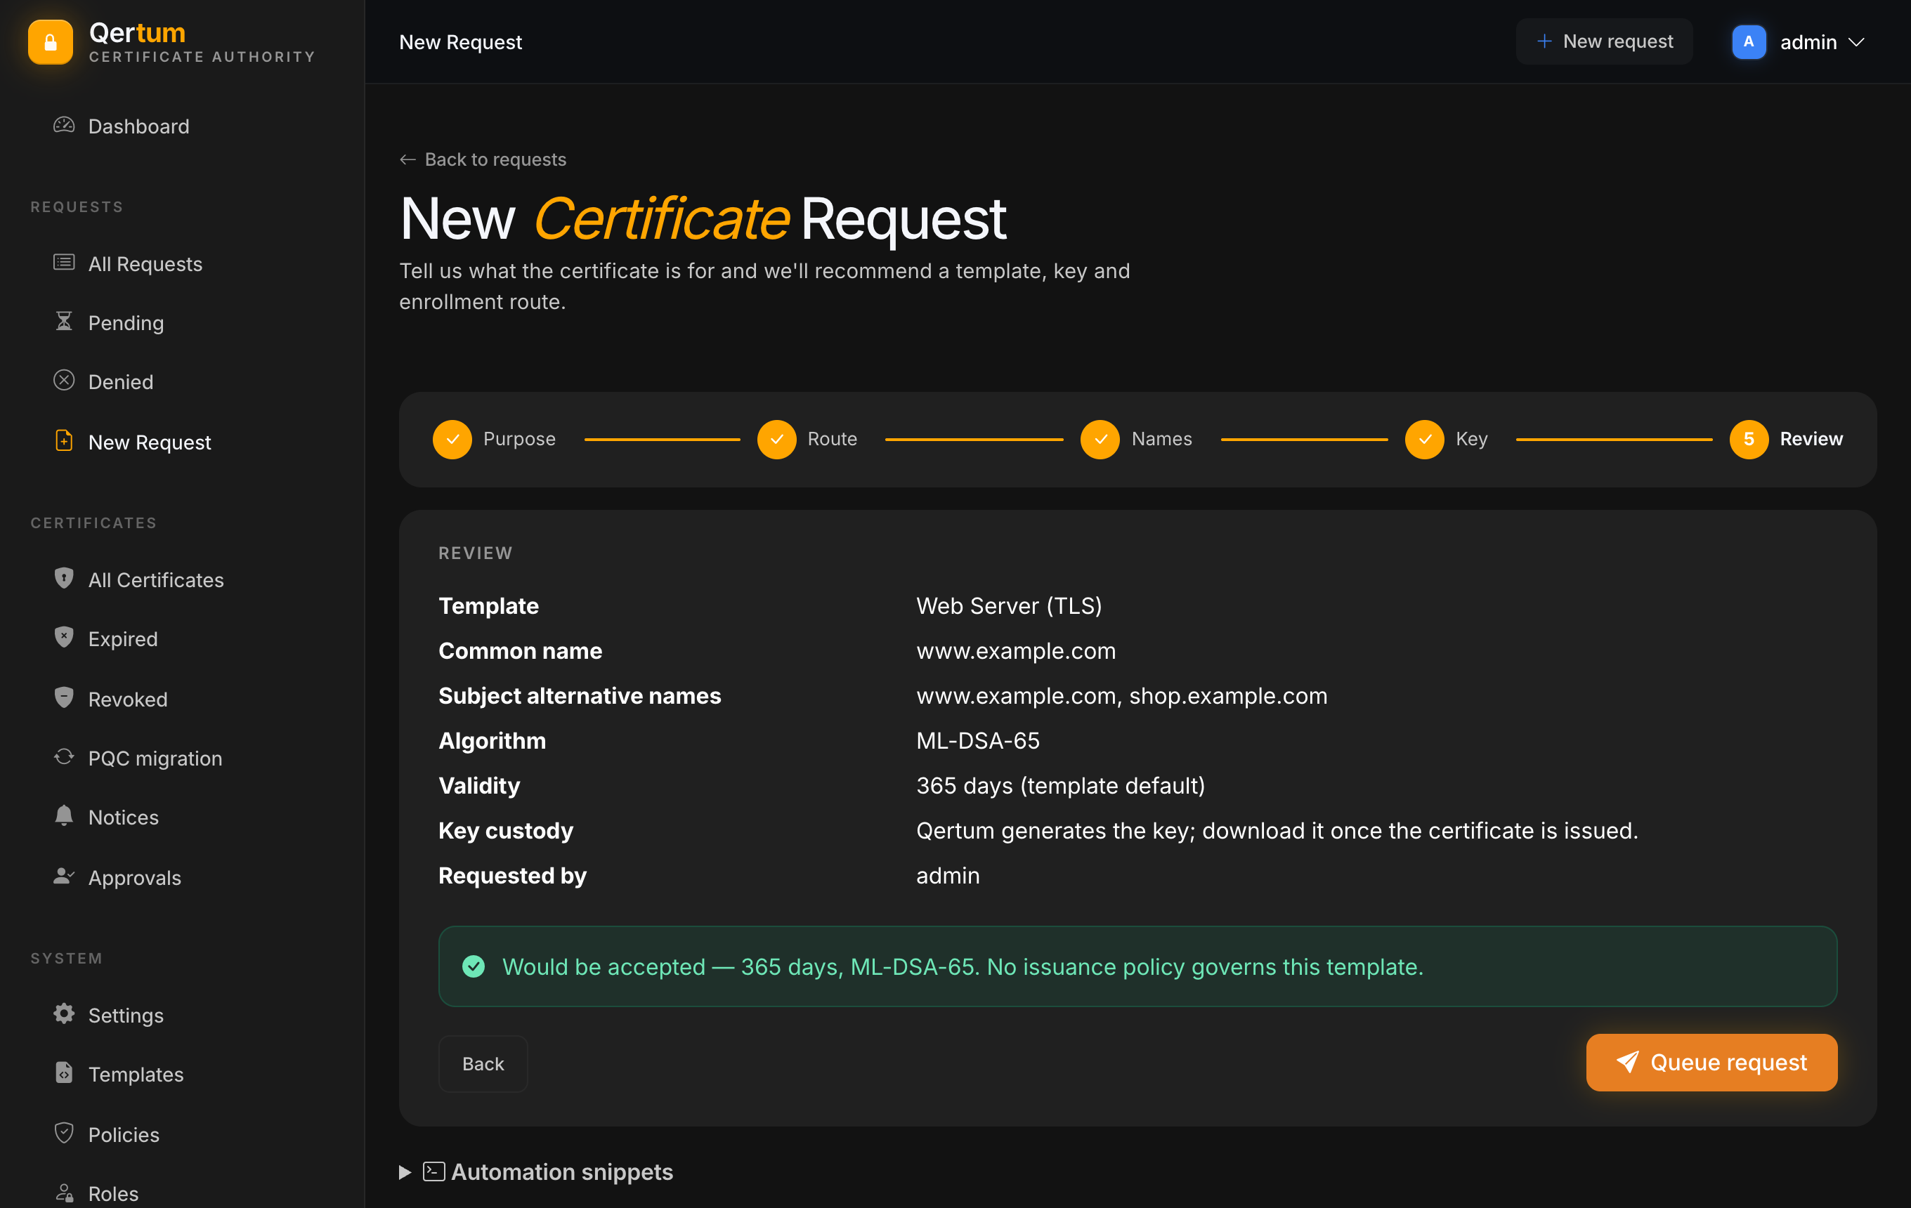Click the 365 days validity value
1911x1208 pixels.
(x=1060, y=785)
